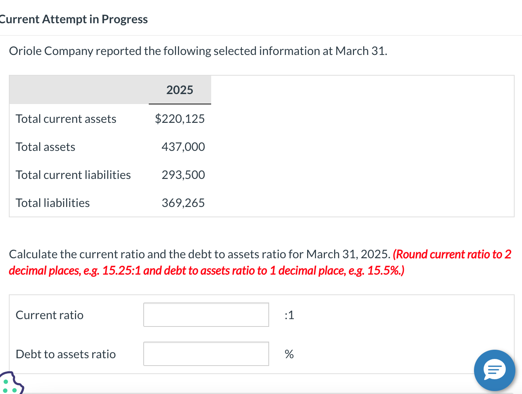Click the Current ratio label

coord(49,315)
